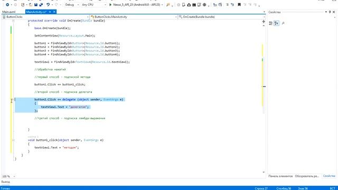Click the line button1.Click += button1_click;
Viewport: 338px width, 190px height.
pyautogui.click(x=60, y=84)
